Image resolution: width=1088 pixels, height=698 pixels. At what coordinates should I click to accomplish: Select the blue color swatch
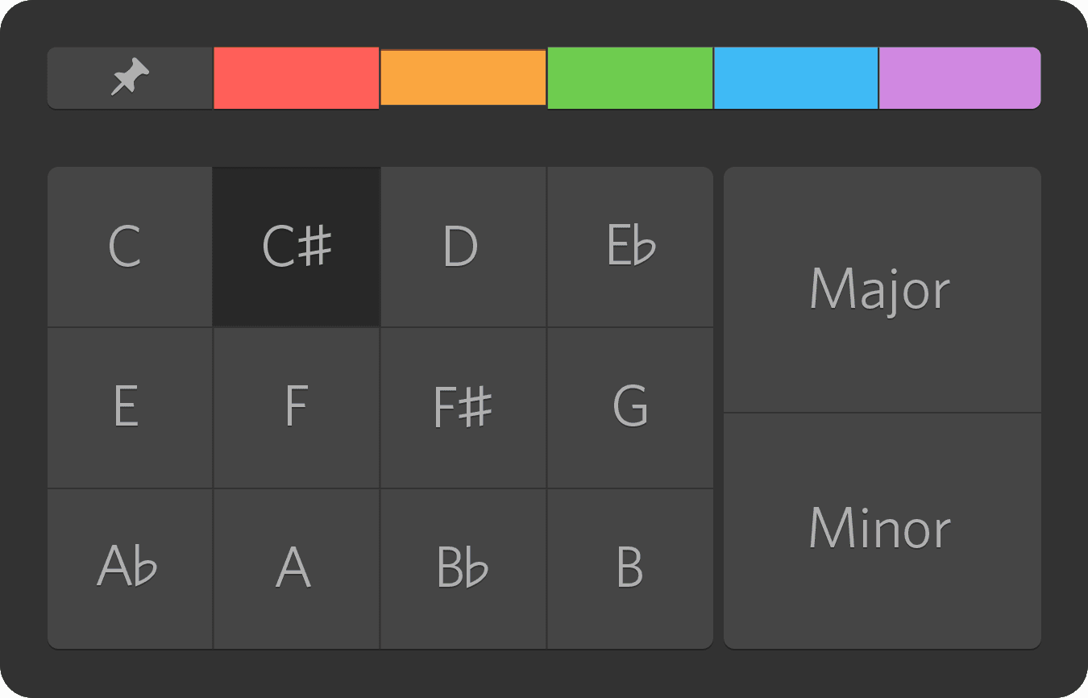[x=795, y=77]
